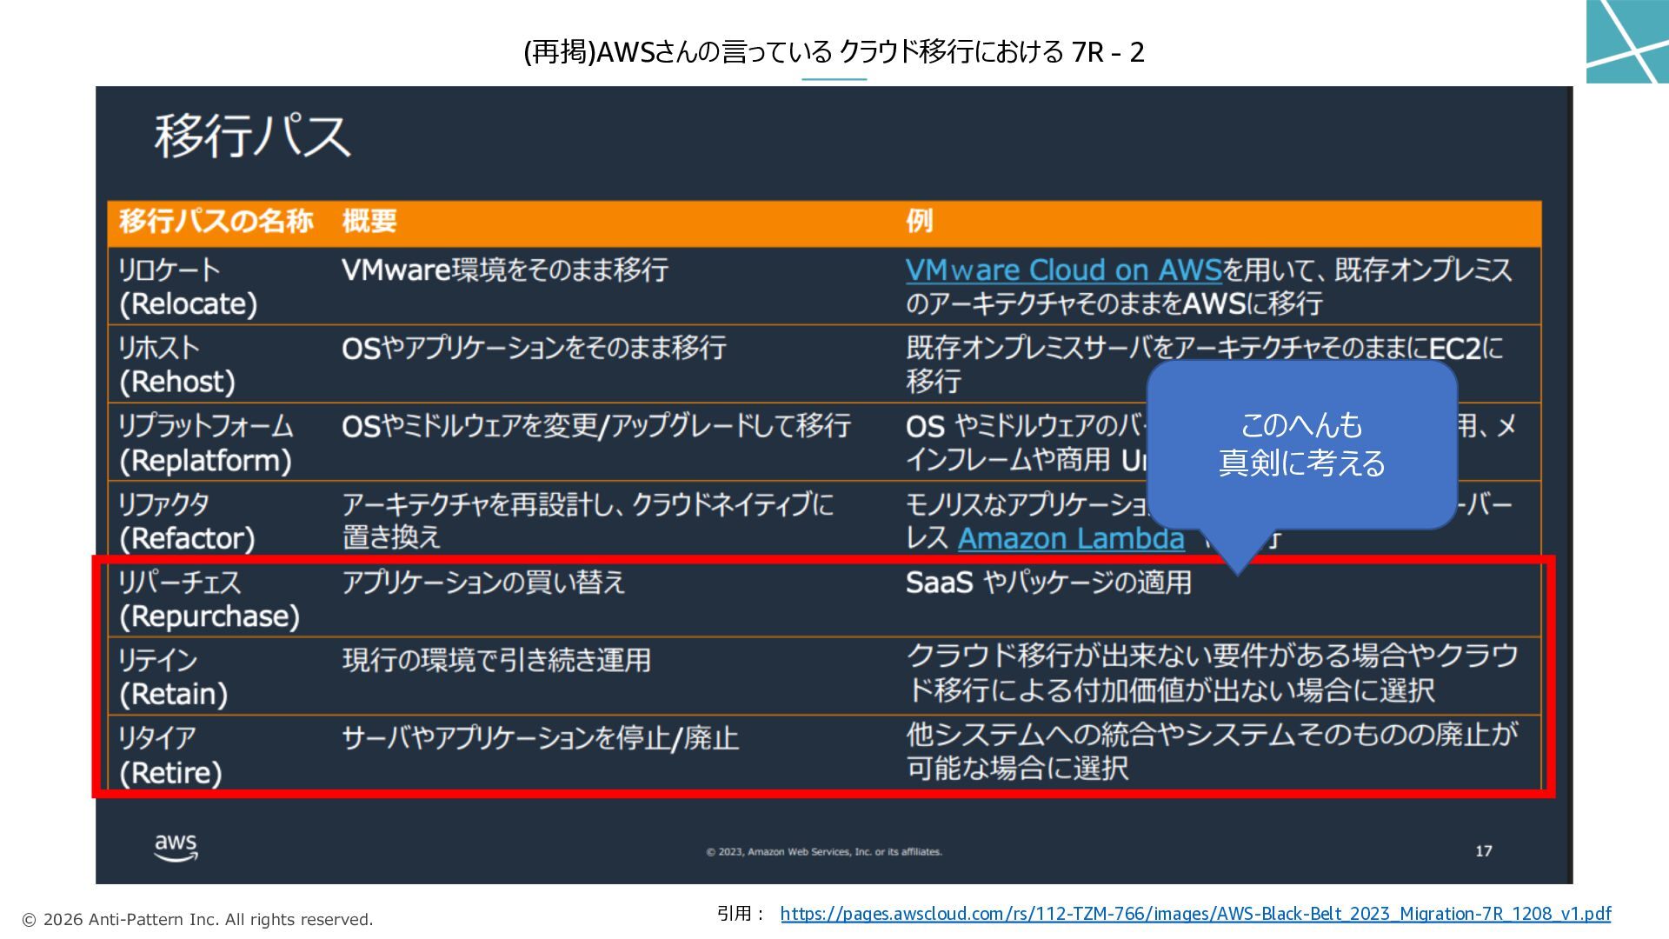Click slide page number 17
Viewport: 1669px width, 939px height.
pyautogui.click(x=1483, y=851)
